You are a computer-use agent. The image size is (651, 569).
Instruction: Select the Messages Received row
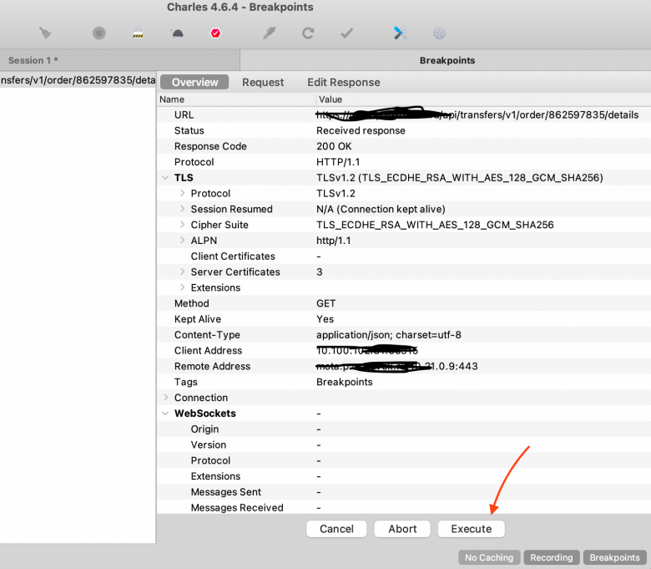(404, 507)
